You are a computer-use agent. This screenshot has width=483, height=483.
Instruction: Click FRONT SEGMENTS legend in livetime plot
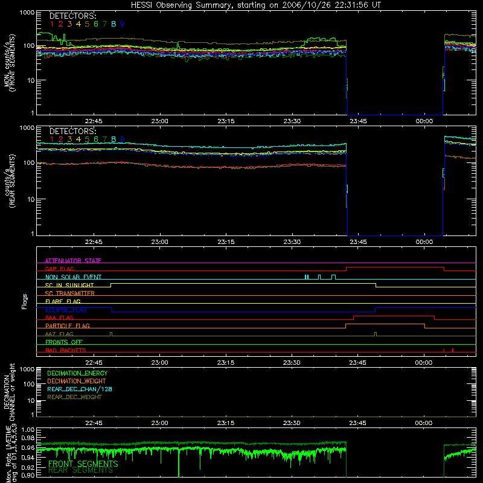(x=83, y=464)
